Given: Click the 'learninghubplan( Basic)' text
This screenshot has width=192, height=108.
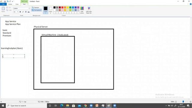Looking at the screenshot, I should (x=12, y=48).
